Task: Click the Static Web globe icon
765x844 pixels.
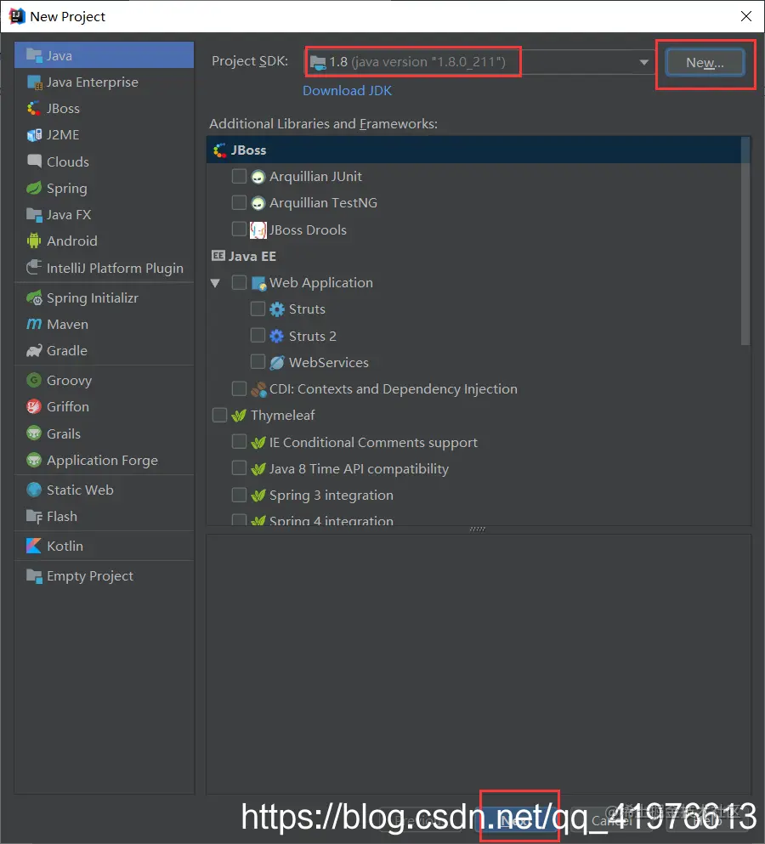Action: click(x=34, y=490)
